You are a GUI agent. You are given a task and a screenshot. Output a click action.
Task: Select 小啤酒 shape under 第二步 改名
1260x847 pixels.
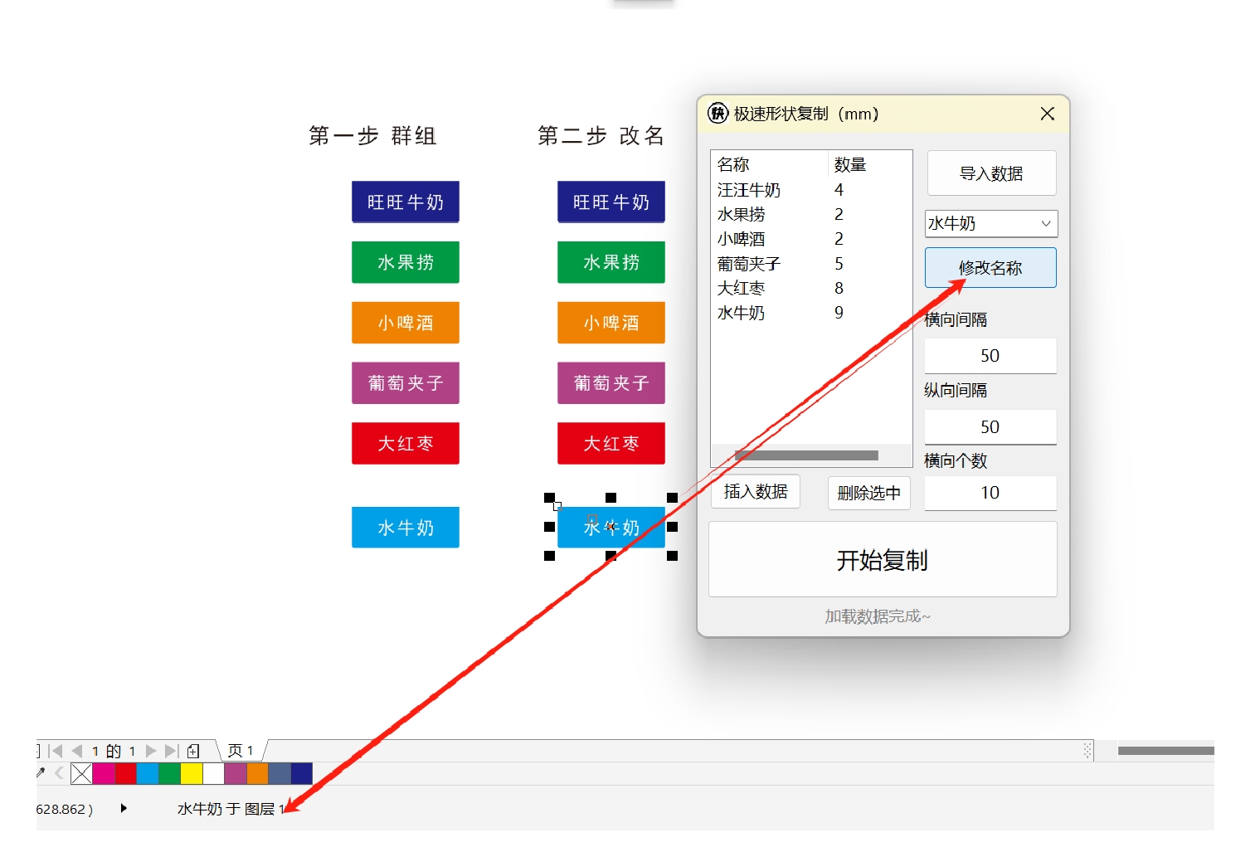[x=611, y=323]
